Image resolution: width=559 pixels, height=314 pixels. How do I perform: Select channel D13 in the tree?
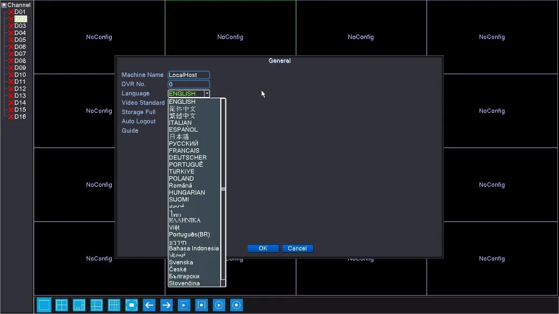(x=20, y=95)
